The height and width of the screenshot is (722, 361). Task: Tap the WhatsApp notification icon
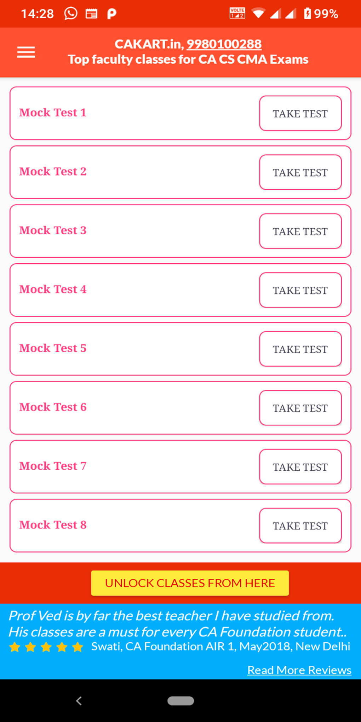pyautogui.click(x=71, y=14)
